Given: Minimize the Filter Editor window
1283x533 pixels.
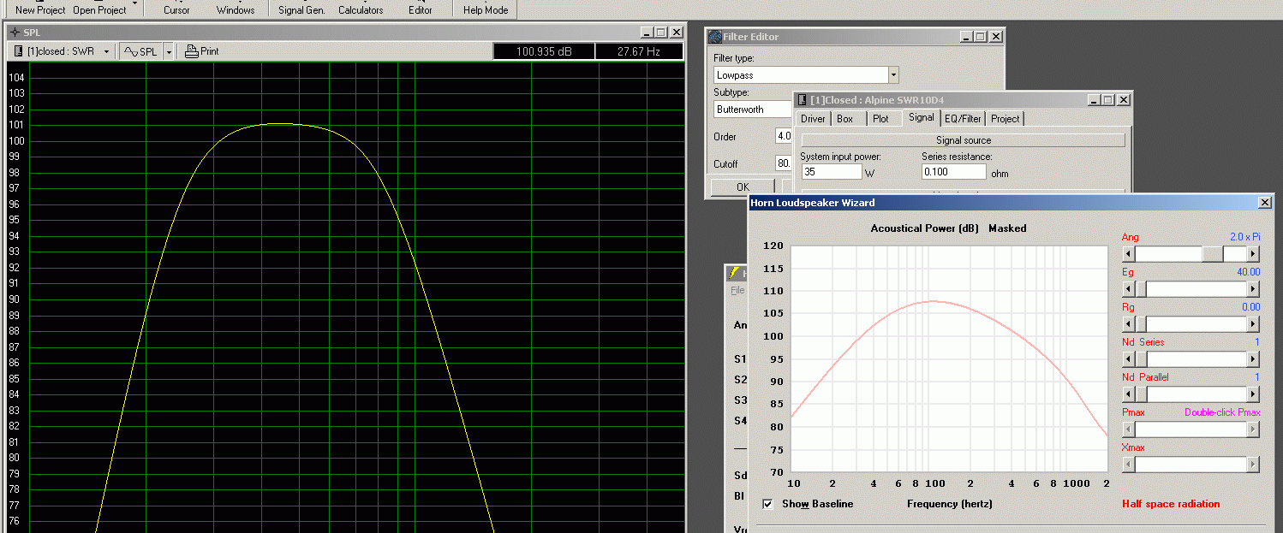Looking at the screenshot, I should pyautogui.click(x=966, y=37).
